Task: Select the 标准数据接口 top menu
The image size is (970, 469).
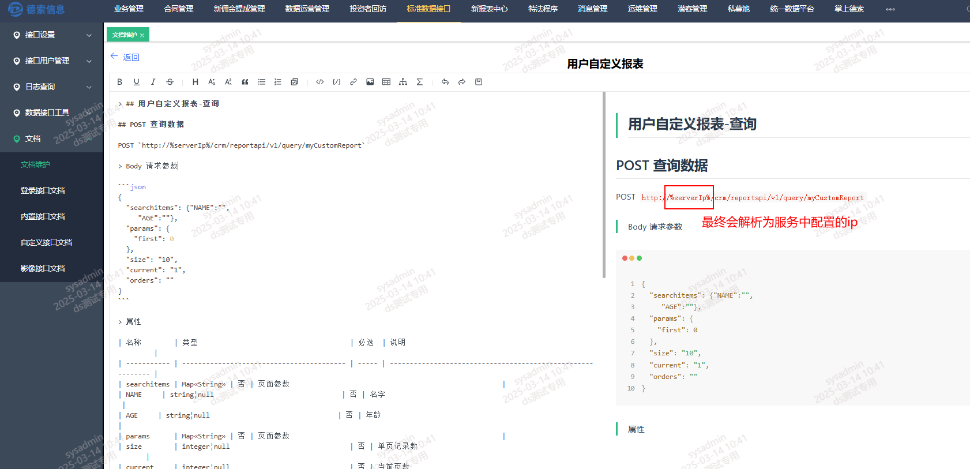Action: 428,9
